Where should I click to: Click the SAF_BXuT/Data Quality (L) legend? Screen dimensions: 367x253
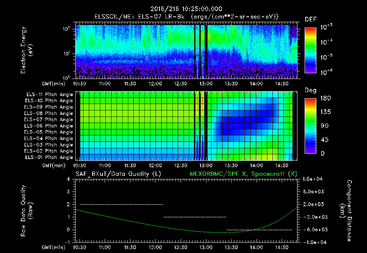pos(118,174)
